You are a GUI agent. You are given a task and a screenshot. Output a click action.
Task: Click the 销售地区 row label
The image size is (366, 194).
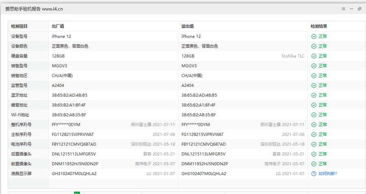[19, 75]
